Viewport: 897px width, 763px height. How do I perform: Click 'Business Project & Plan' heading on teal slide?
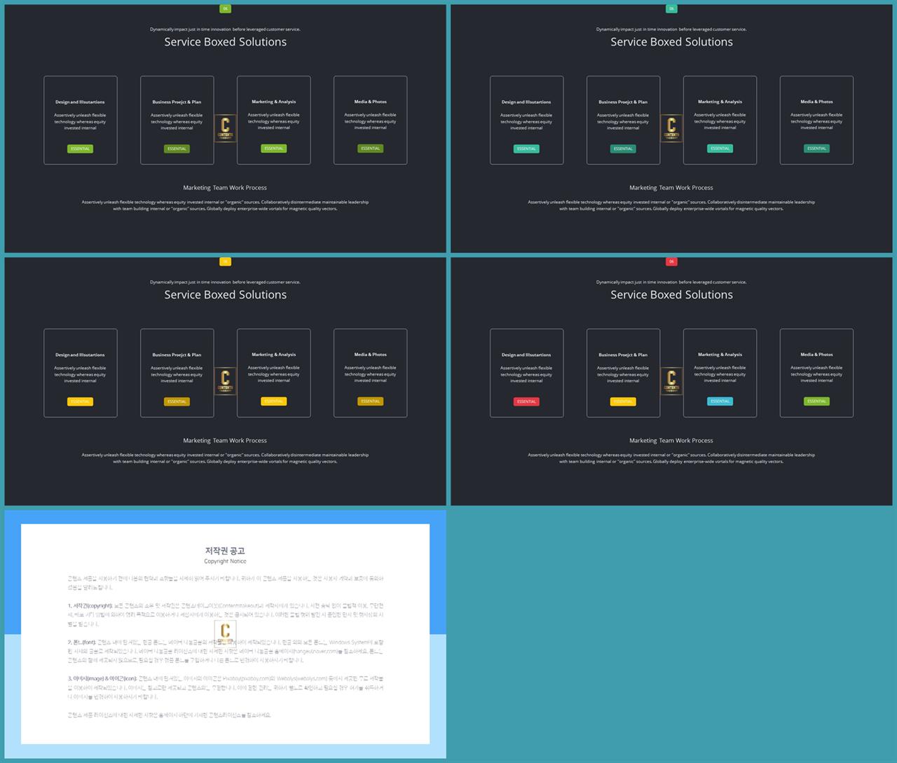623,102
